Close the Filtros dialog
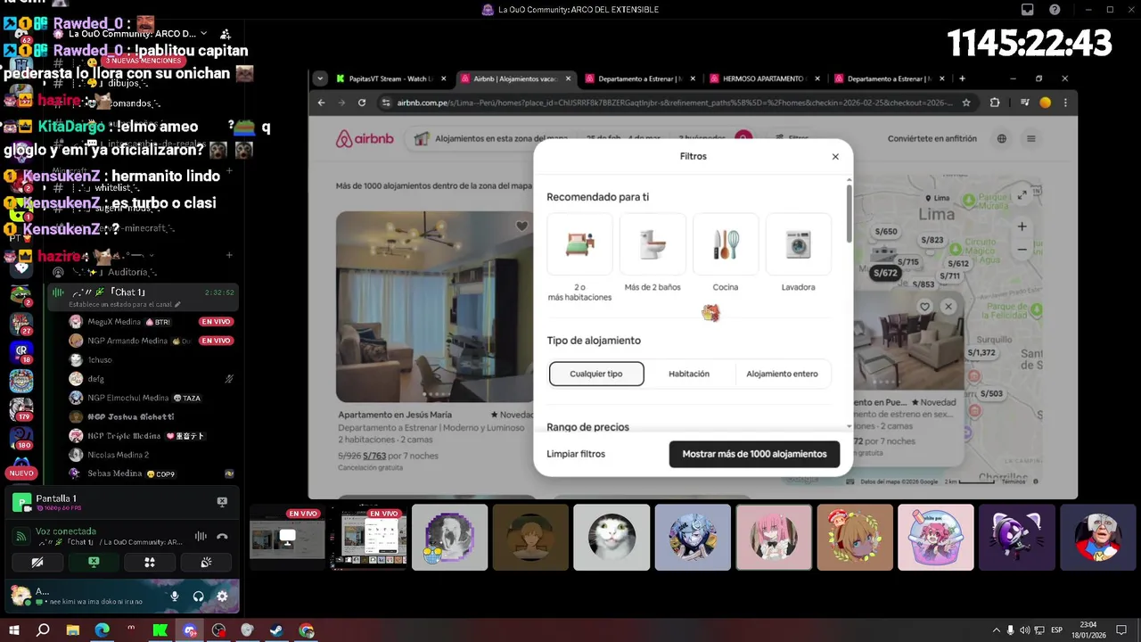Image resolution: width=1141 pixels, height=642 pixels. pos(835,157)
